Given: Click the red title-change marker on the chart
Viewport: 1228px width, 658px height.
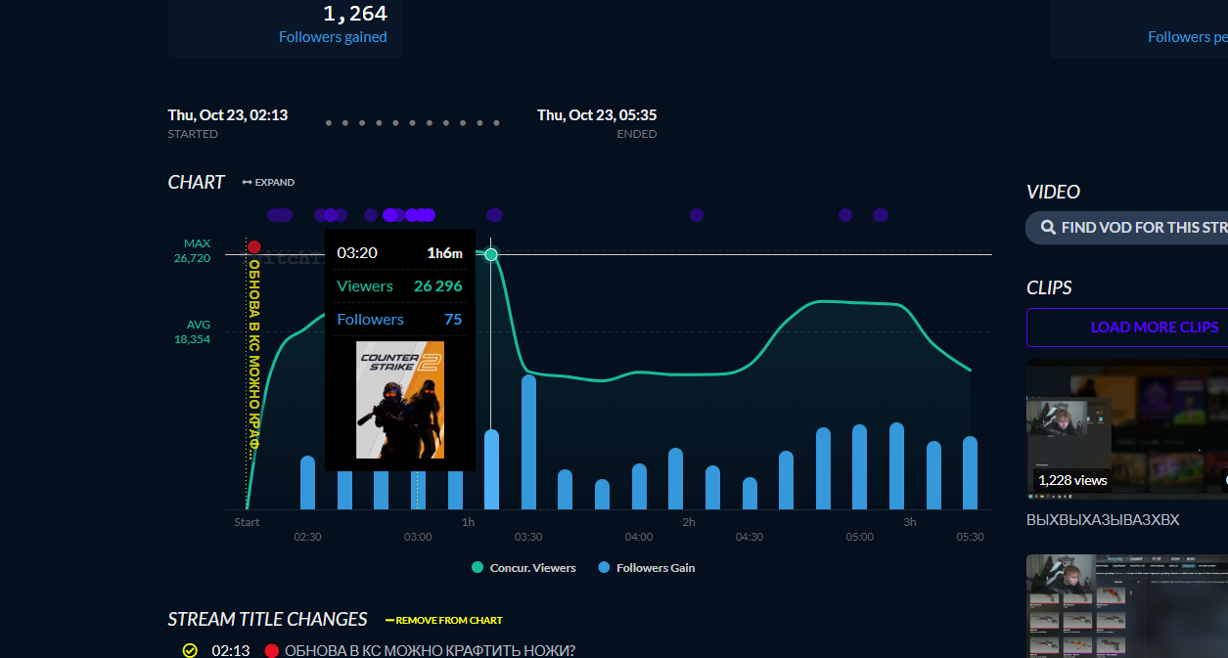Looking at the screenshot, I should point(254,247).
